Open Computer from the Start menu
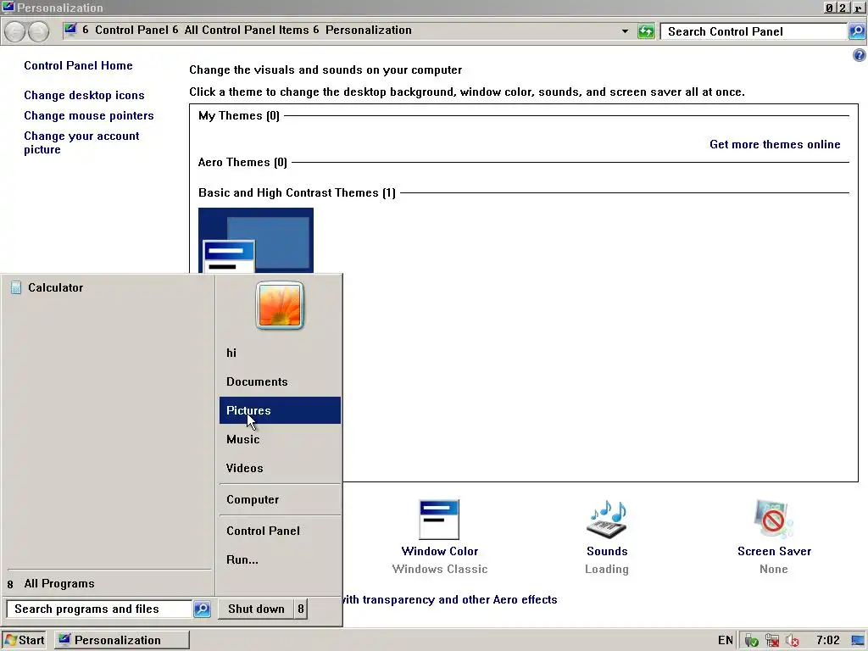The image size is (868, 651). tap(280, 499)
